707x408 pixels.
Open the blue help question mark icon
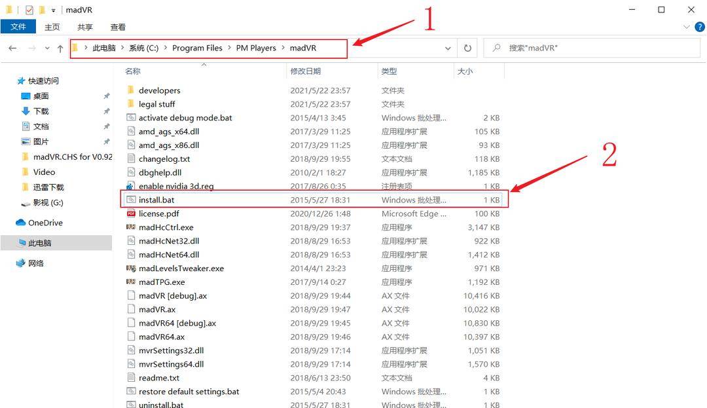pyautogui.click(x=700, y=27)
